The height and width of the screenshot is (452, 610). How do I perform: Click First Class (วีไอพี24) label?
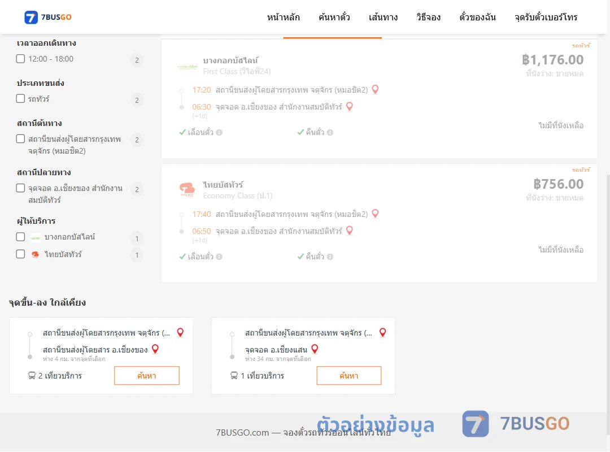tap(237, 71)
